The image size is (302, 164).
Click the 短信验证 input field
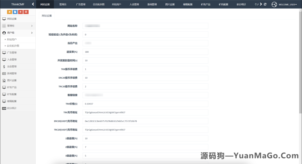(x=145, y=34)
